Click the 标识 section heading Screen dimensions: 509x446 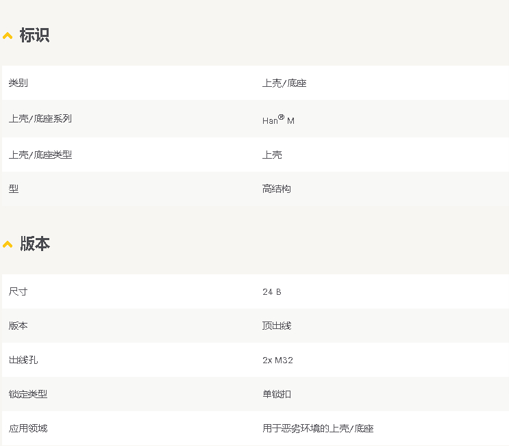[x=34, y=35]
